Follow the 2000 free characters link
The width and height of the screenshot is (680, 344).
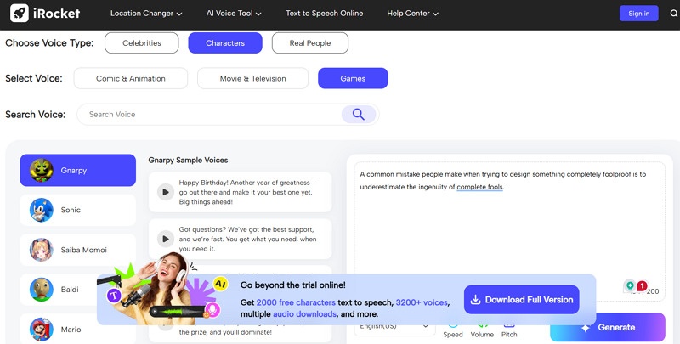(x=296, y=302)
